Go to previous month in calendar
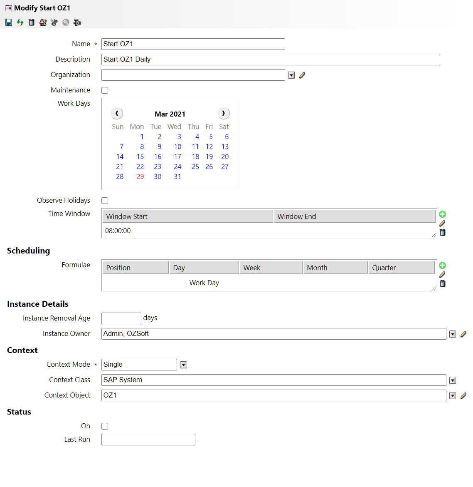The height and width of the screenshot is (487, 473). pyautogui.click(x=117, y=113)
